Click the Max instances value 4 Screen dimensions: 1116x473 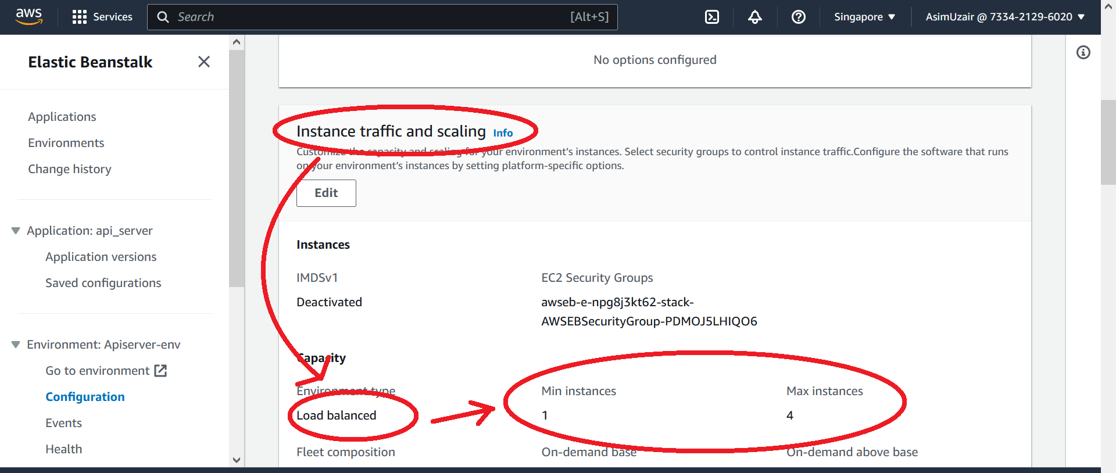click(790, 415)
